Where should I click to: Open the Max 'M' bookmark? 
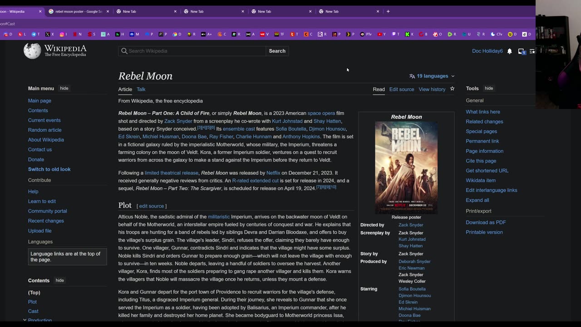134,34
